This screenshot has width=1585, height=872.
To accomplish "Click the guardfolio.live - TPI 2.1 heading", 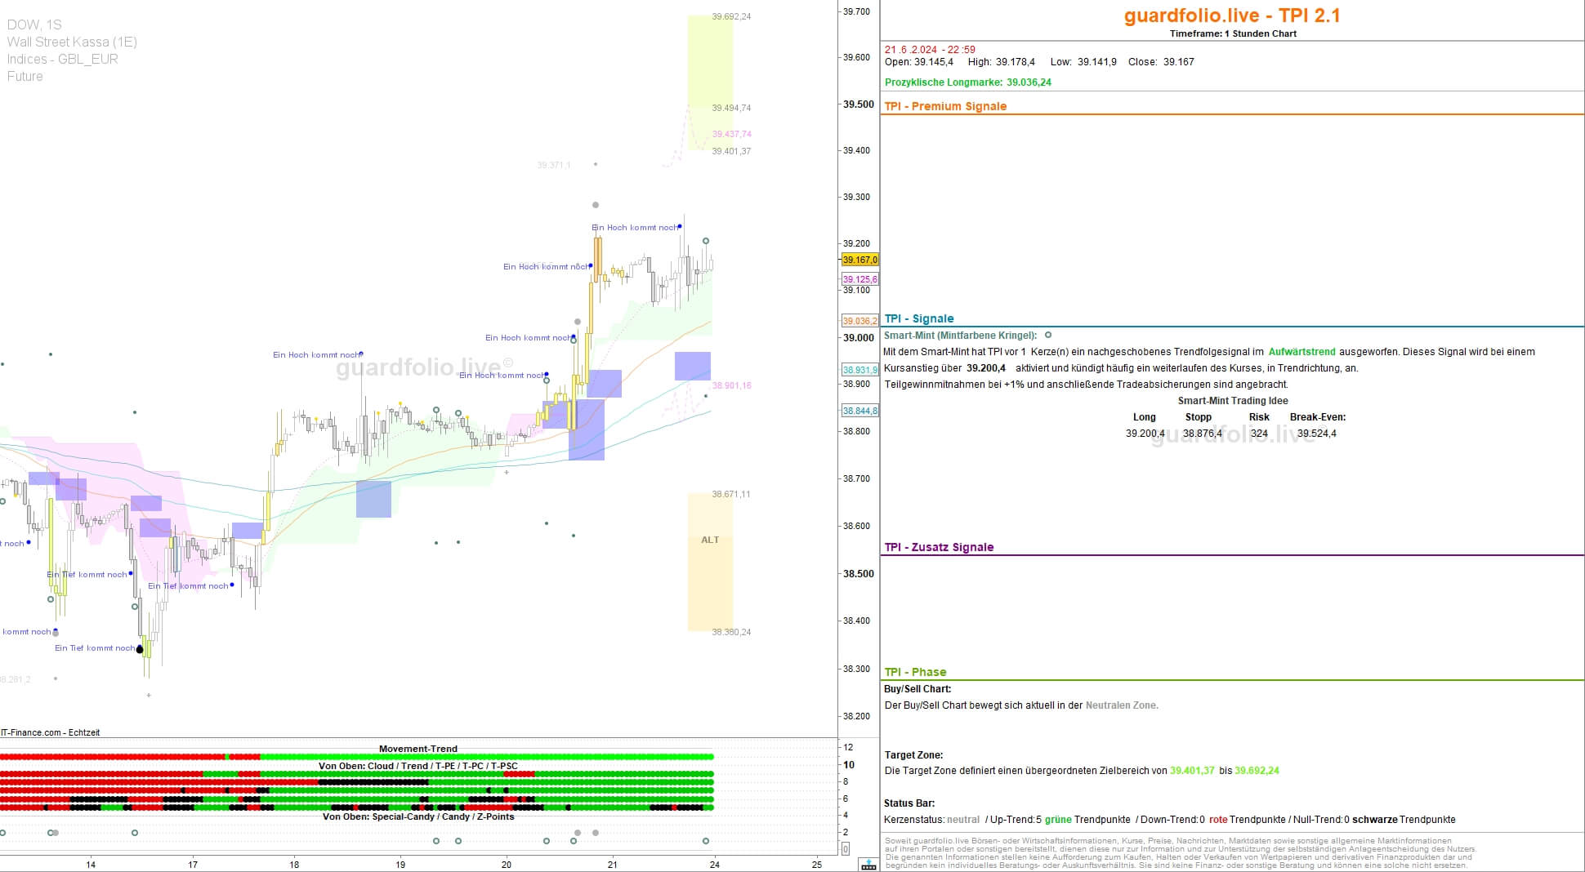I will tap(1232, 16).
